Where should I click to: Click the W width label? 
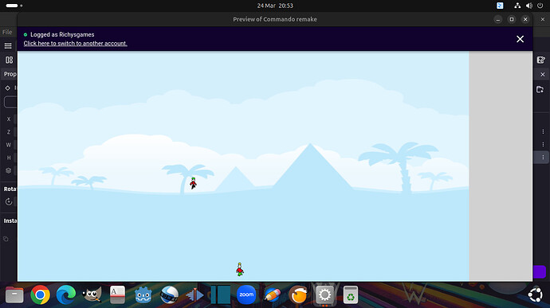pos(9,145)
